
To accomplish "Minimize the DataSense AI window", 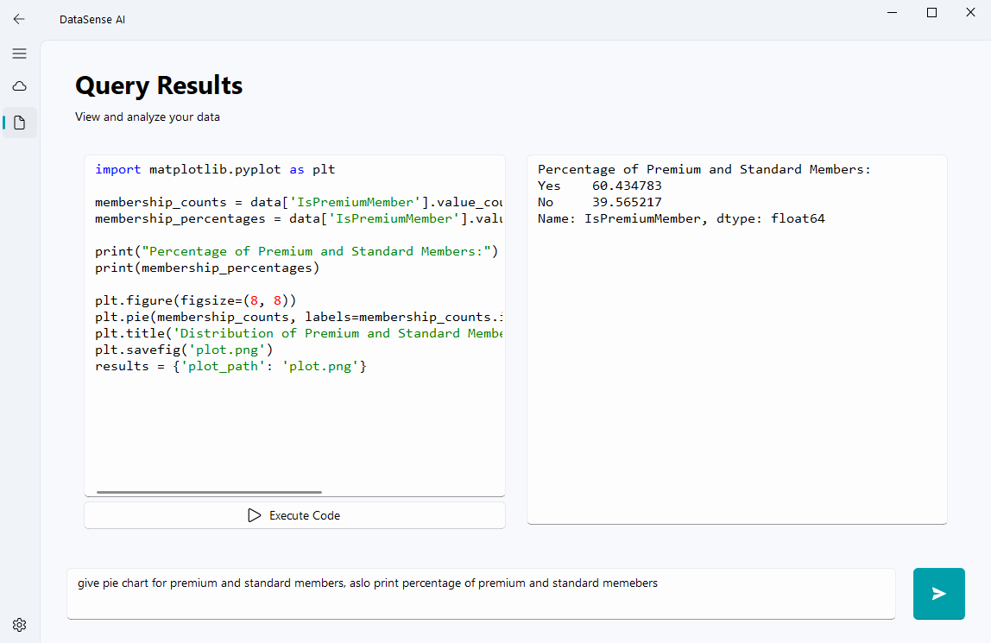I will tap(892, 13).
